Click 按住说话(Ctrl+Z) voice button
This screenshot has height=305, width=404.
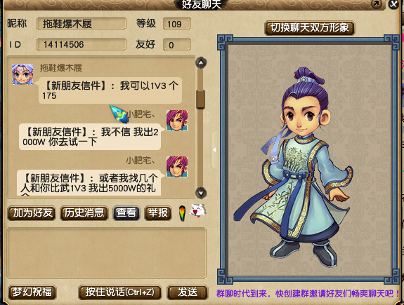click(120, 292)
